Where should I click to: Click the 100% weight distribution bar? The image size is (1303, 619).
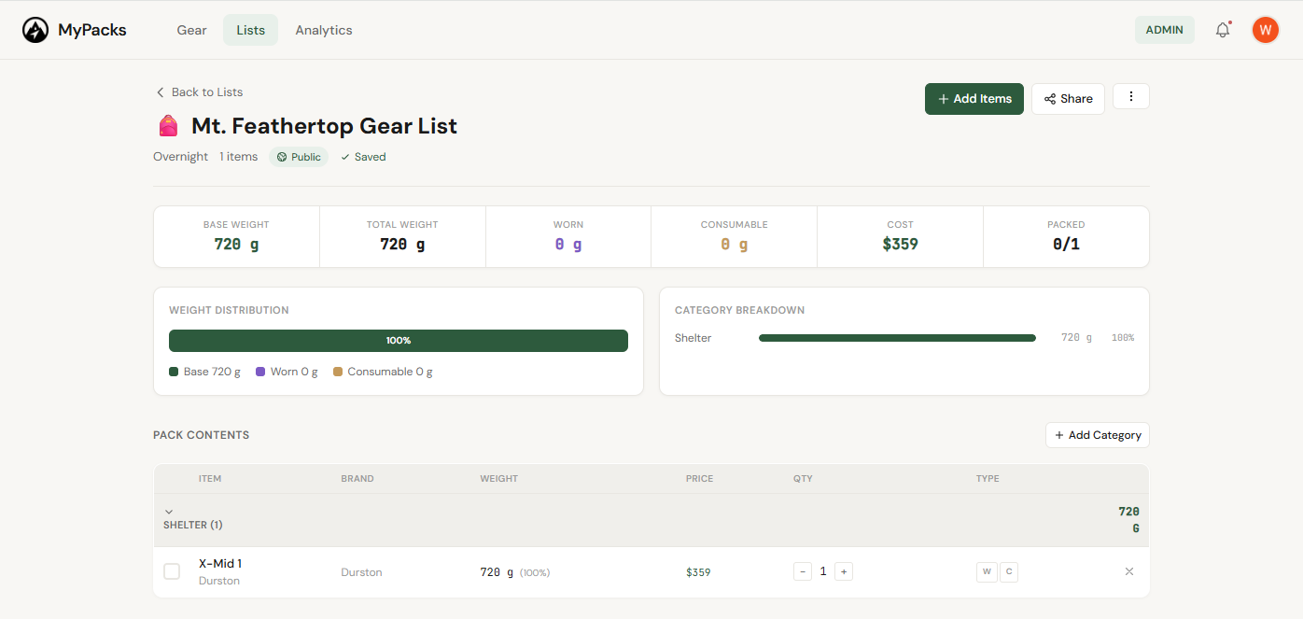click(x=399, y=341)
